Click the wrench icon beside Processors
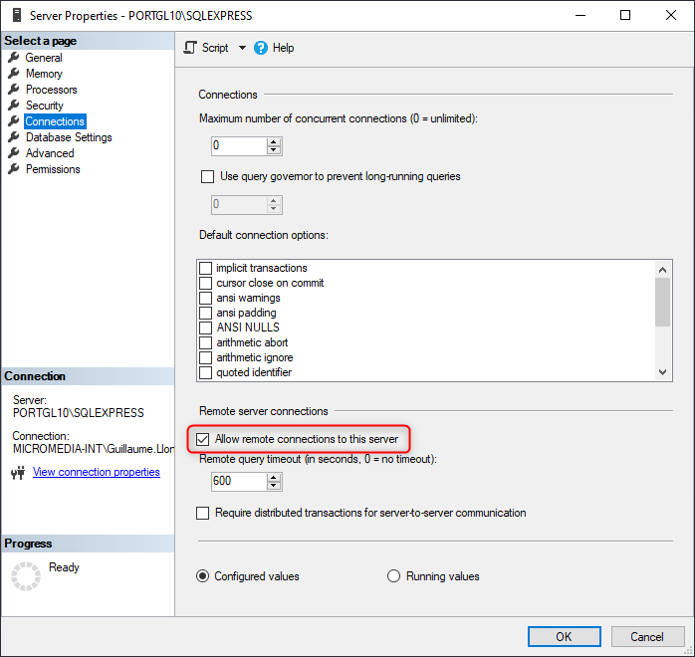Viewport: 695px width, 657px height. click(x=14, y=90)
